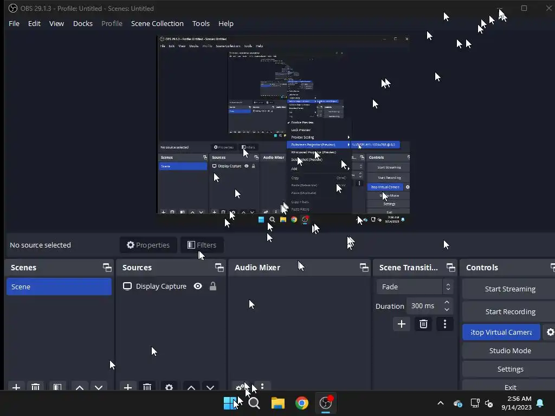This screenshot has height=416, width=555.
Task: Decrease the transition Duration value
Action: tap(447, 309)
